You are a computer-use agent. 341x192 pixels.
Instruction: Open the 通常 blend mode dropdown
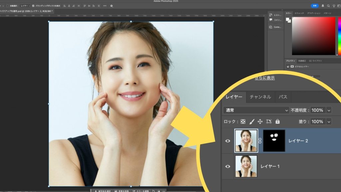[x=256, y=110]
